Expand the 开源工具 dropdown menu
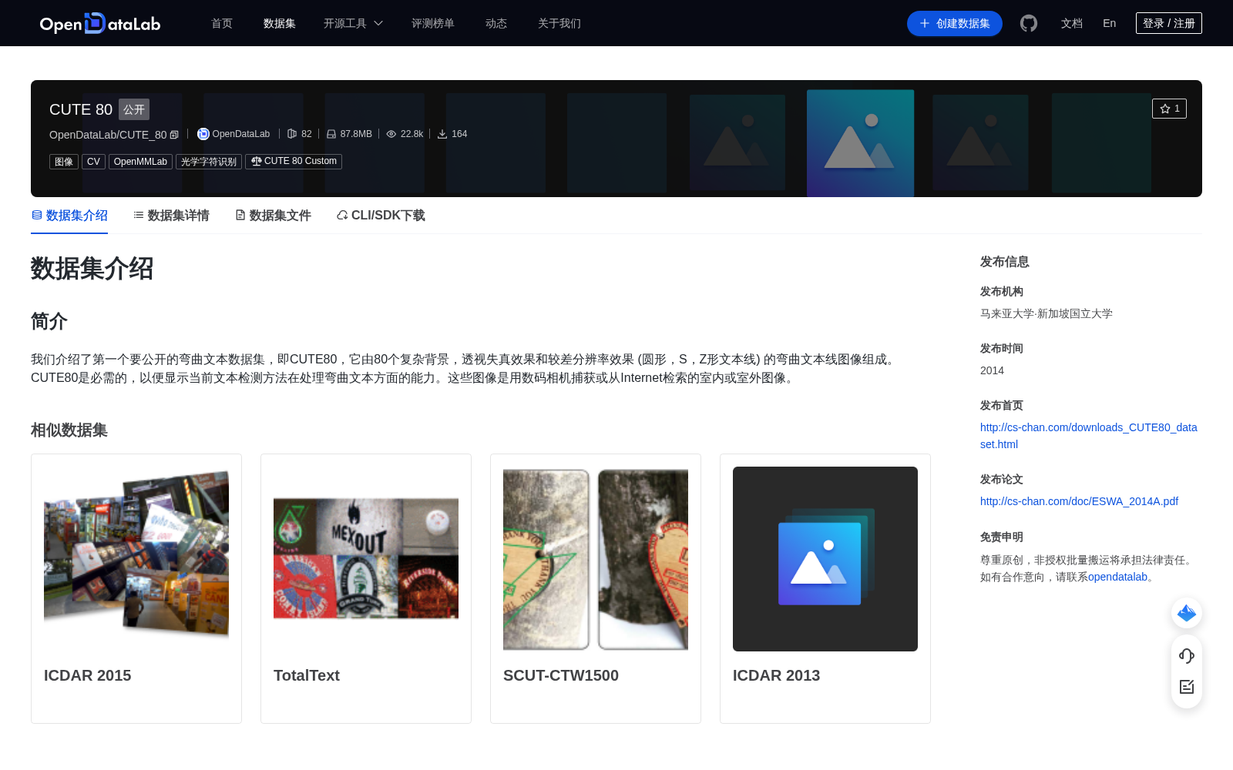 [x=353, y=23]
